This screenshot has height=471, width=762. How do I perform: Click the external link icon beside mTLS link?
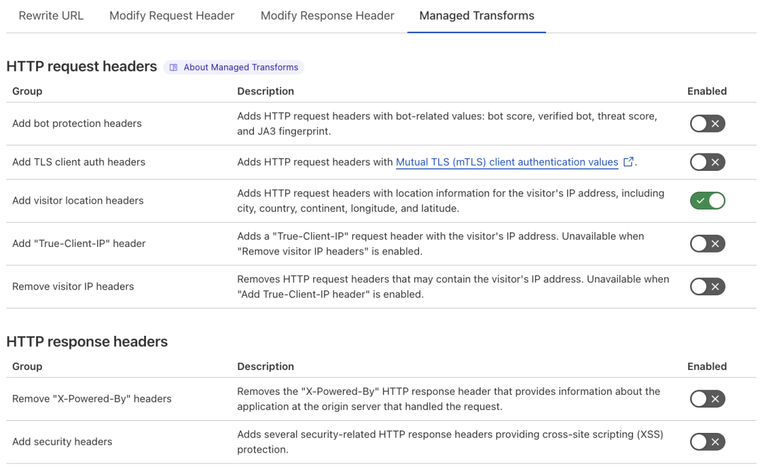(628, 162)
